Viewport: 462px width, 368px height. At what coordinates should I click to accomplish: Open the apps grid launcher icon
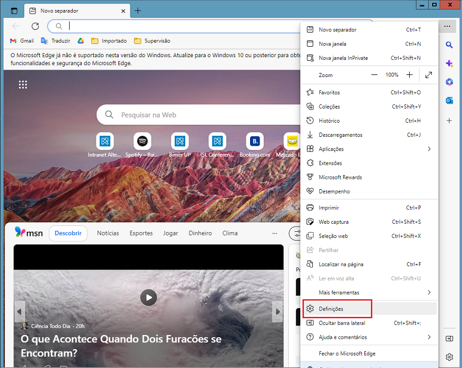pyautogui.click(x=23, y=85)
